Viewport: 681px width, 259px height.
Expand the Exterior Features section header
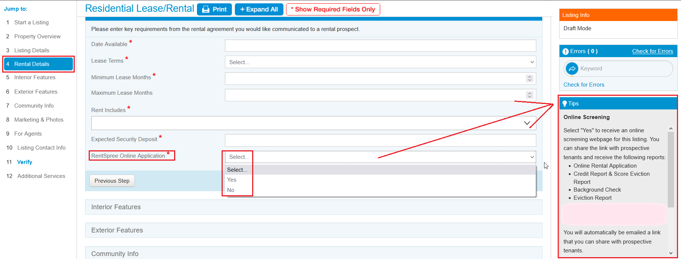click(x=314, y=230)
